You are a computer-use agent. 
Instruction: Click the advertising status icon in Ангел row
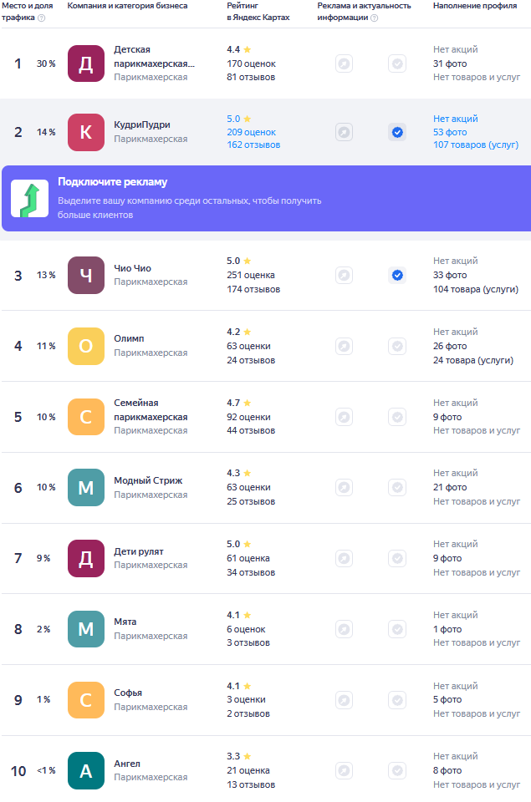pyautogui.click(x=344, y=770)
